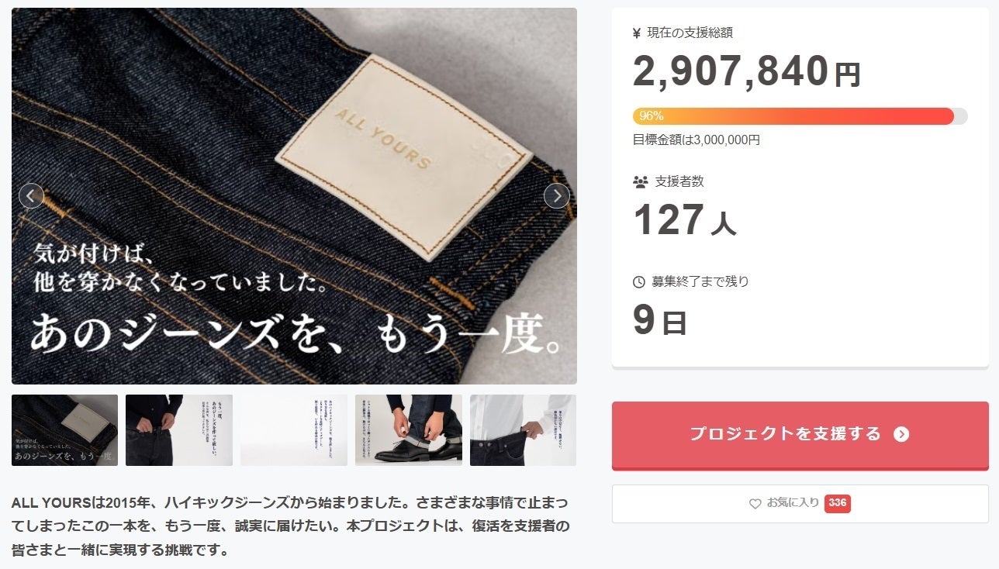This screenshot has height=569, width=999.
Task: Click the main jeans hero image
Action: click(x=294, y=196)
